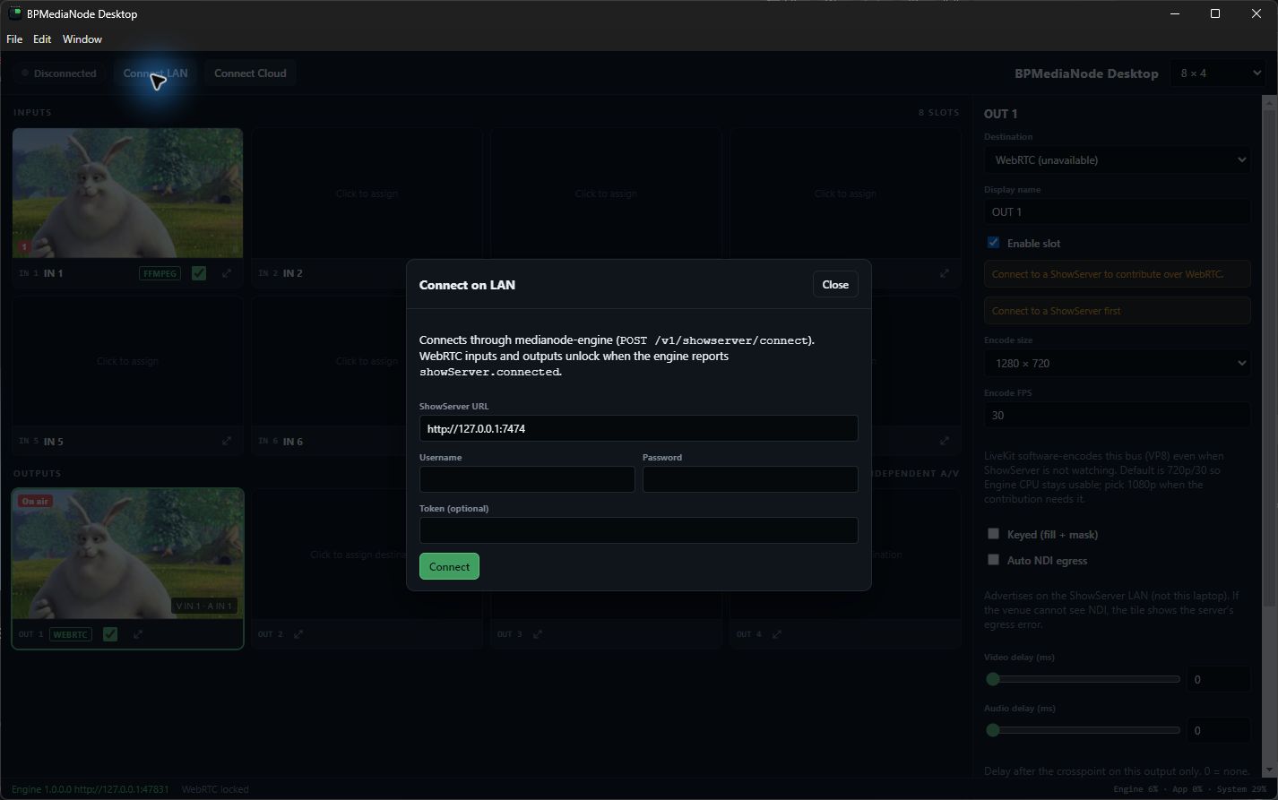Close the Connect on LAN dialog
1278x800 pixels.
coord(835,285)
